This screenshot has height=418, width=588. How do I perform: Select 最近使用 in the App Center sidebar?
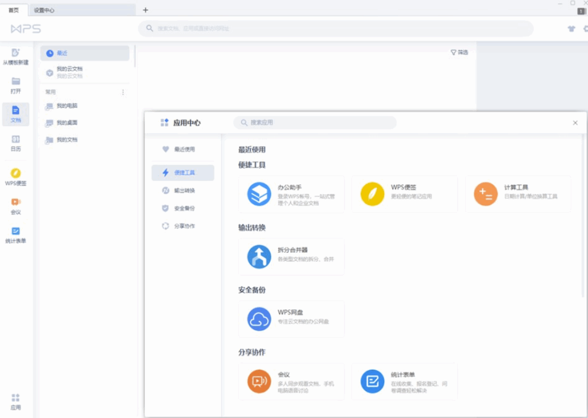click(183, 150)
